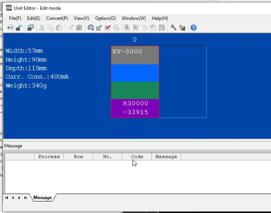The height and width of the screenshot is (213, 271).
Task: Click the Row column header
Action: [78, 157]
